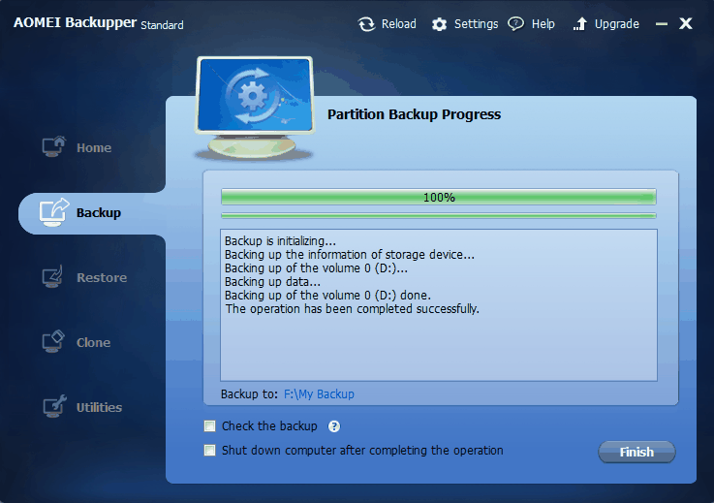The width and height of the screenshot is (714, 503).
Task: Click the AOMEI Backupper Standard title
Action: 99,23
